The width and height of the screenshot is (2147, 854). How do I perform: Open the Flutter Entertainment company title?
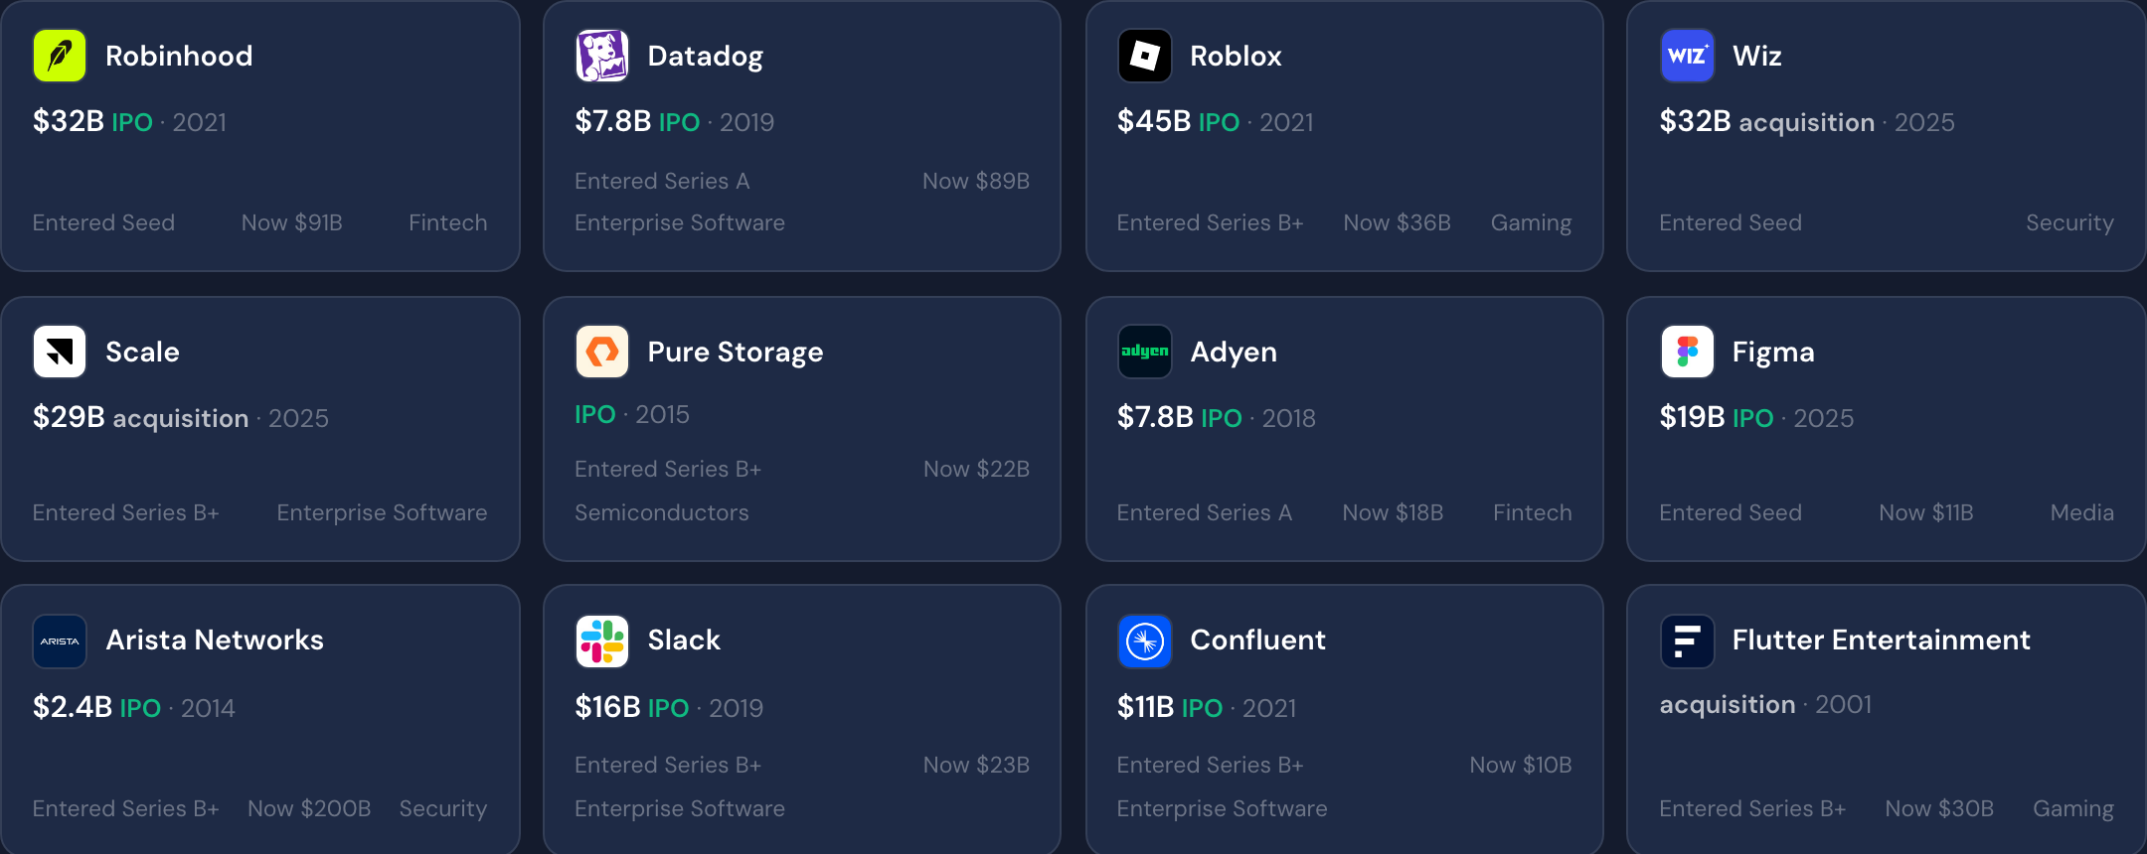click(x=1881, y=640)
